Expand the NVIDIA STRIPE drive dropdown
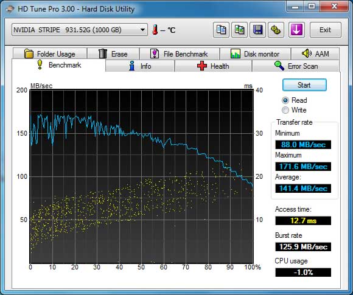Viewport: 353px width, 295px height. (80, 30)
